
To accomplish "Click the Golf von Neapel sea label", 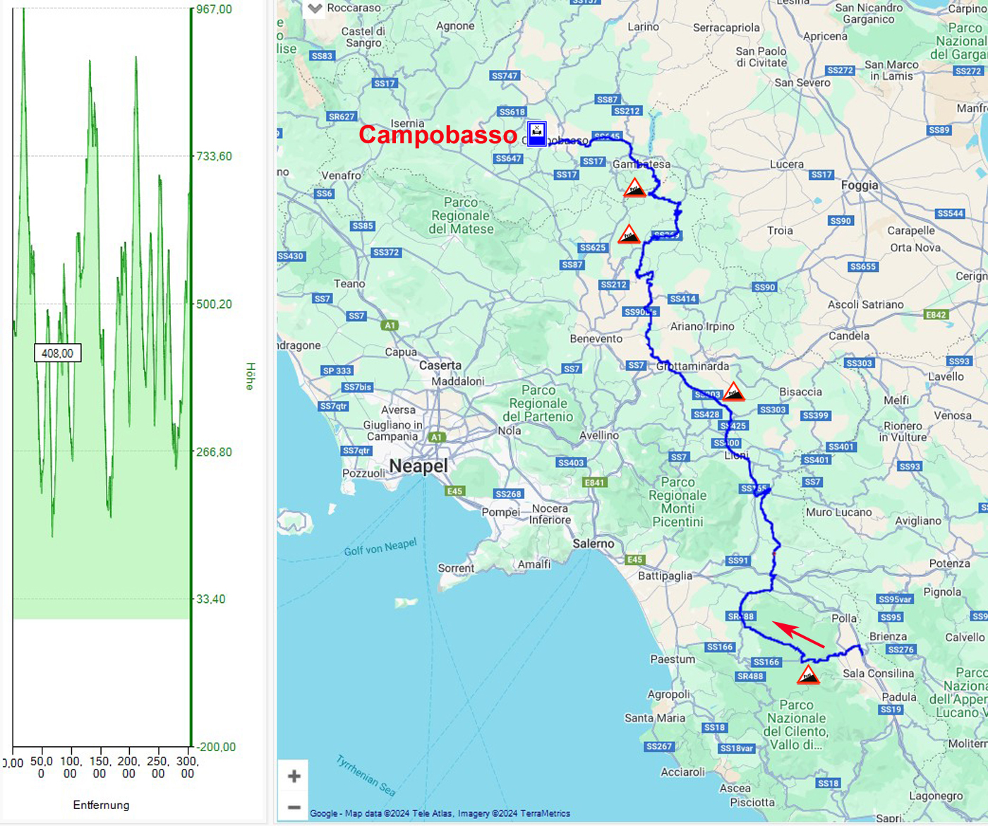I will click(380, 547).
